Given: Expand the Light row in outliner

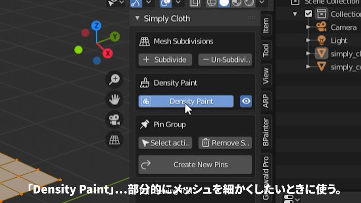Looking at the screenshot, I should point(308,40).
